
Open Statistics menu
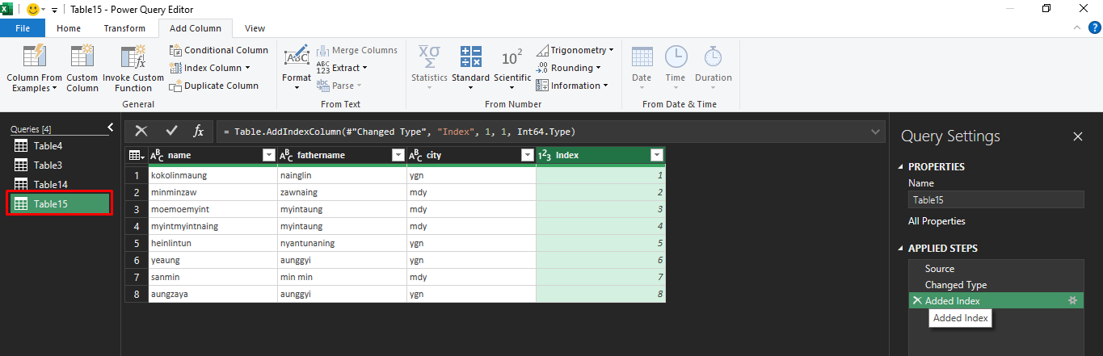429,66
